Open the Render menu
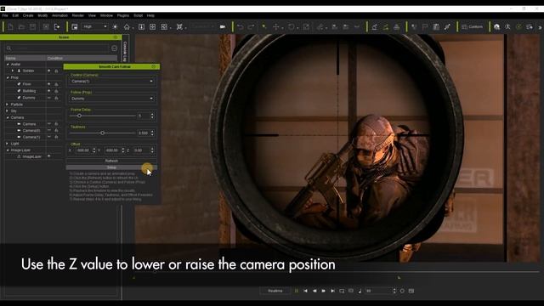 tap(77, 15)
